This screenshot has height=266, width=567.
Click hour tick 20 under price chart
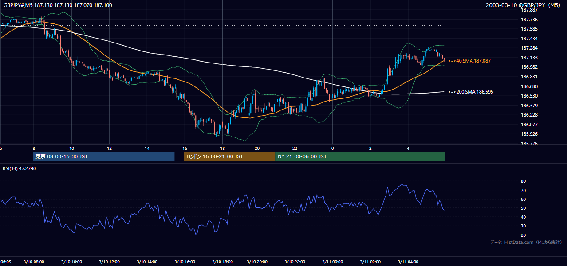point(257,148)
